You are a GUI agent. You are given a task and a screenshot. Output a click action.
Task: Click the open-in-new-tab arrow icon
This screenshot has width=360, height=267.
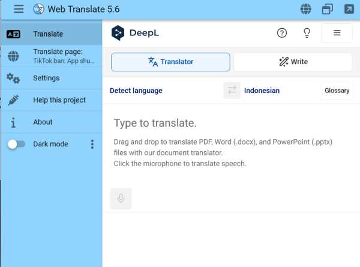click(349, 9)
